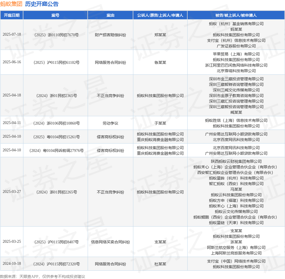The width and height of the screenshot is (285, 279).
Task: Click case number (2024)粤0104民诉前调27976号
Action: (56, 151)
